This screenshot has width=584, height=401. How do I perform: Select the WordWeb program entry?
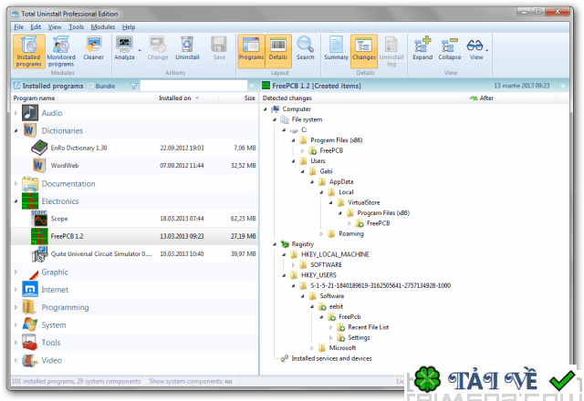(x=134, y=166)
